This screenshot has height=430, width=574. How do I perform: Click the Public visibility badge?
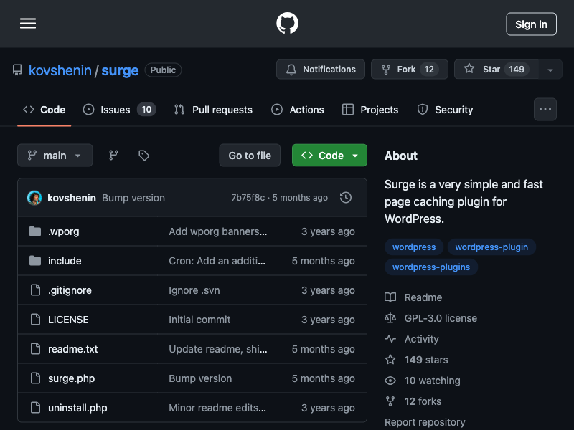(x=164, y=70)
